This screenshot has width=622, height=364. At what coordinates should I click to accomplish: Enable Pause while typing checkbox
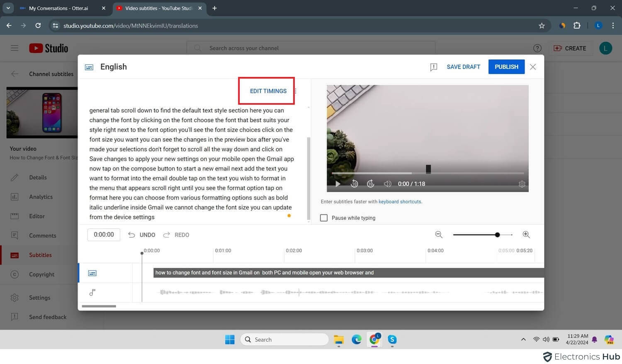324,218
